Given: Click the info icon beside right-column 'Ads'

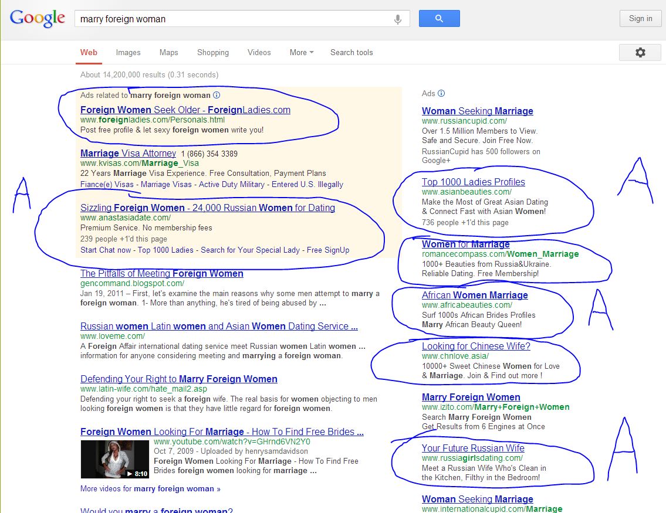Looking at the screenshot, I should tap(441, 93).
